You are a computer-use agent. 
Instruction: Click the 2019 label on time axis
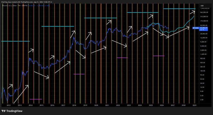click(x=85, y=105)
